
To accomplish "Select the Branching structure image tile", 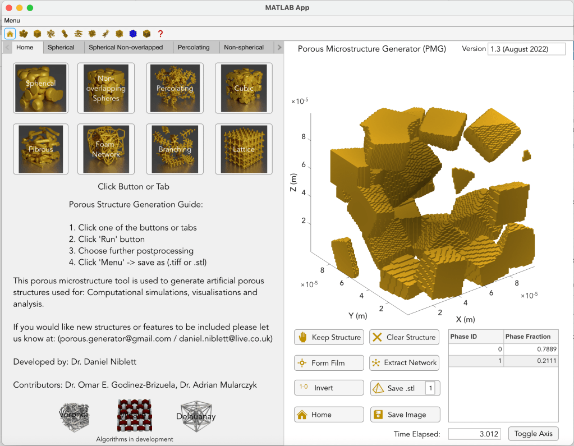I will (175, 149).
